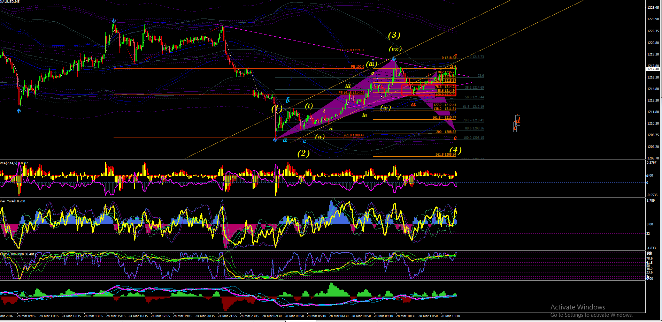Click the 1.789 Fisher scale value

651,201
